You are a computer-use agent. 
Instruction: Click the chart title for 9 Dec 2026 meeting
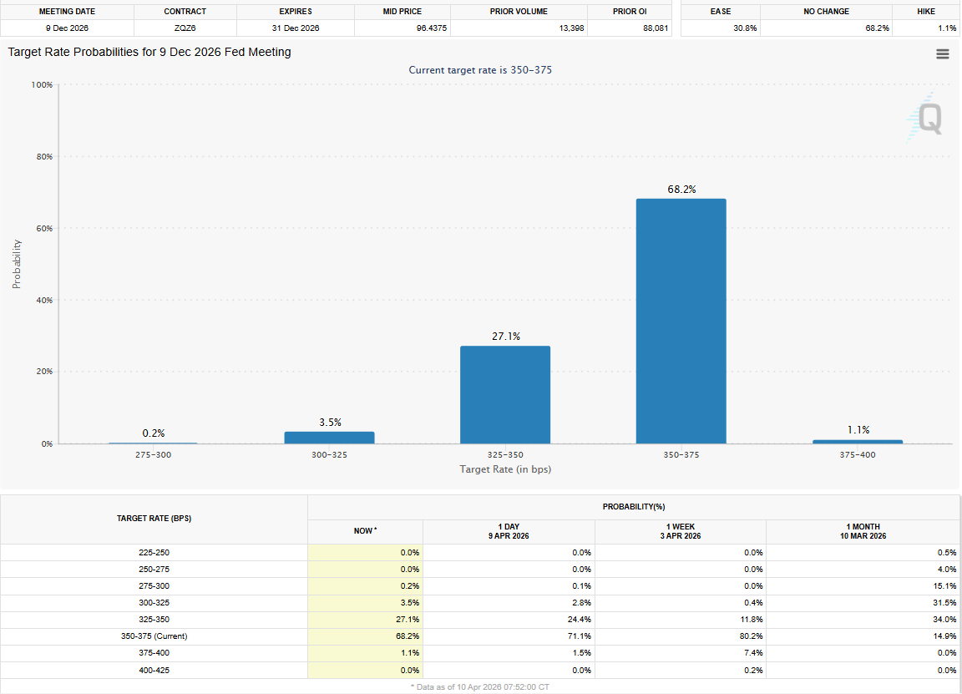tap(149, 52)
